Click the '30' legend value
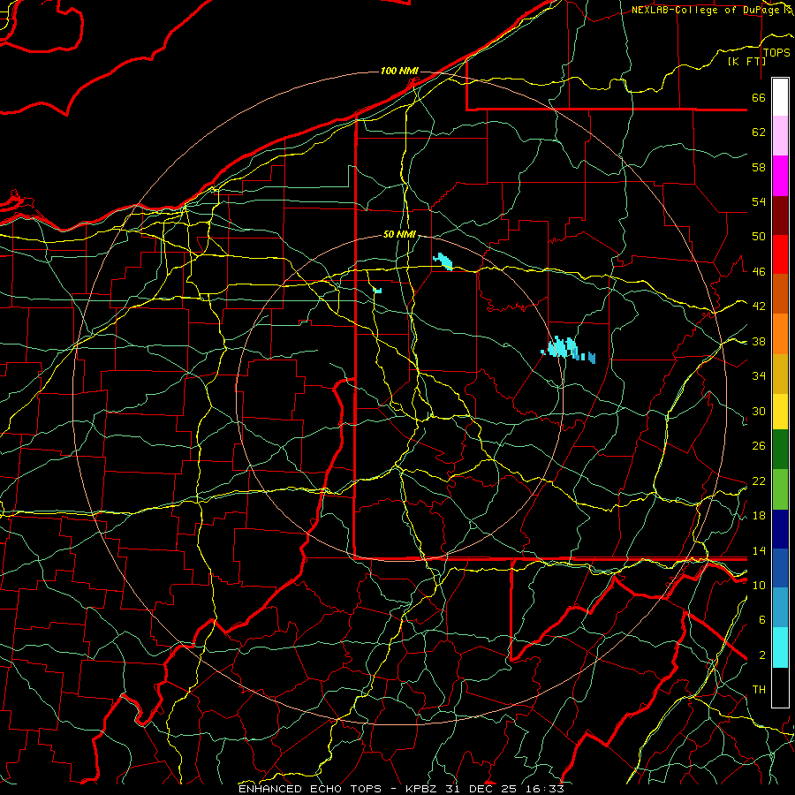The height and width of the screenshot is (795, 795). coord(759,411)
